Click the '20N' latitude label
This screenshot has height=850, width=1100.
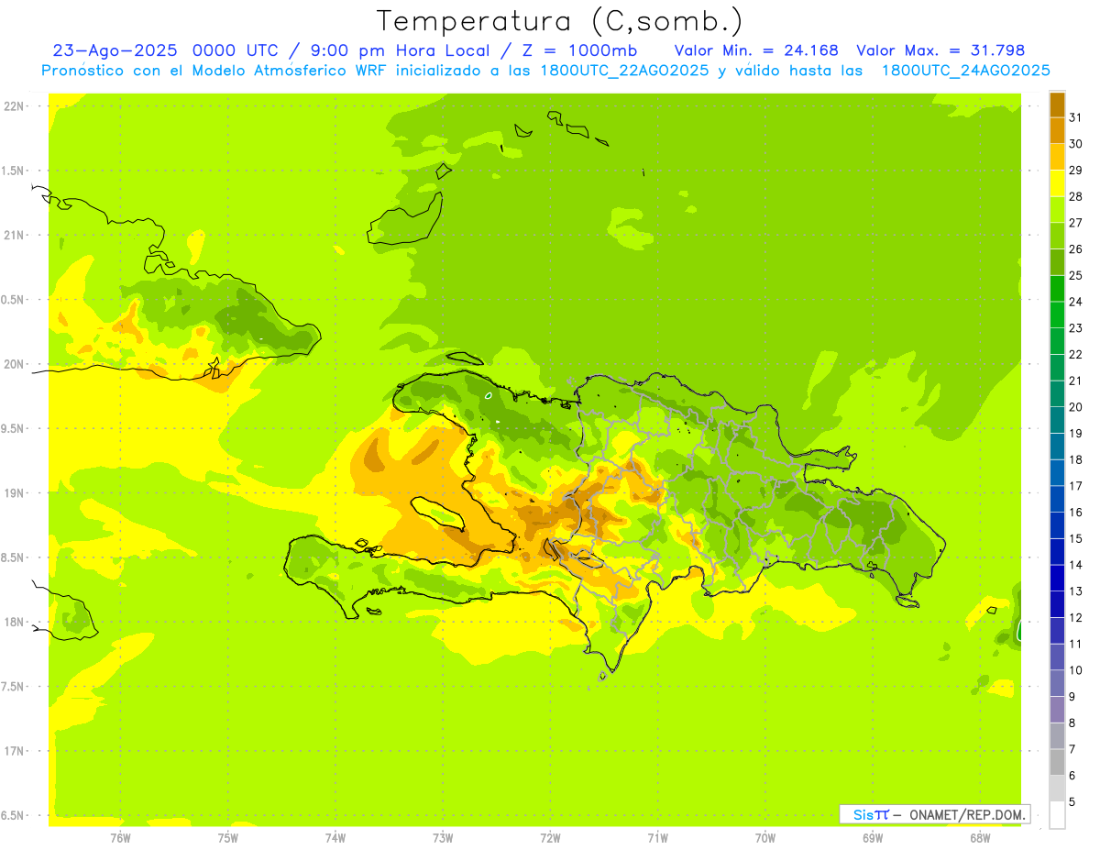[15, 364]
